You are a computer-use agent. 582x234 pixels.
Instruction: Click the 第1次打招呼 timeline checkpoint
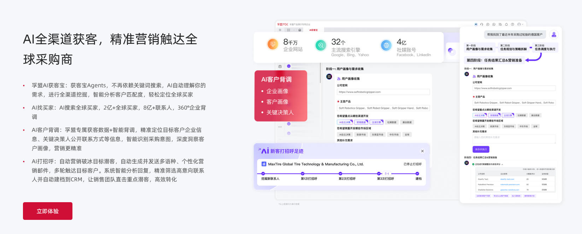point(302,174)
